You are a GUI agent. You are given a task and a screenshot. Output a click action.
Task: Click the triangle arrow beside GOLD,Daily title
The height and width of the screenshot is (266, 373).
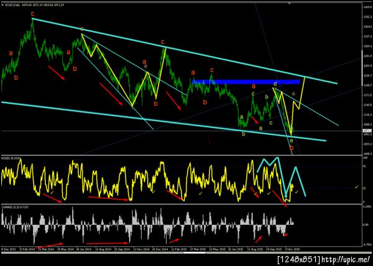click(x=2, y=5)
